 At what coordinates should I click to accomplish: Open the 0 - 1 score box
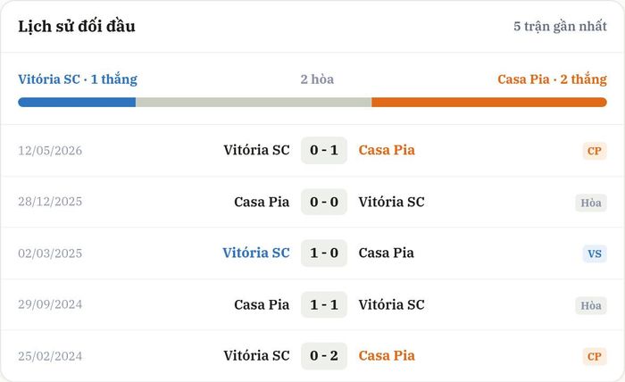click(324, 150)
